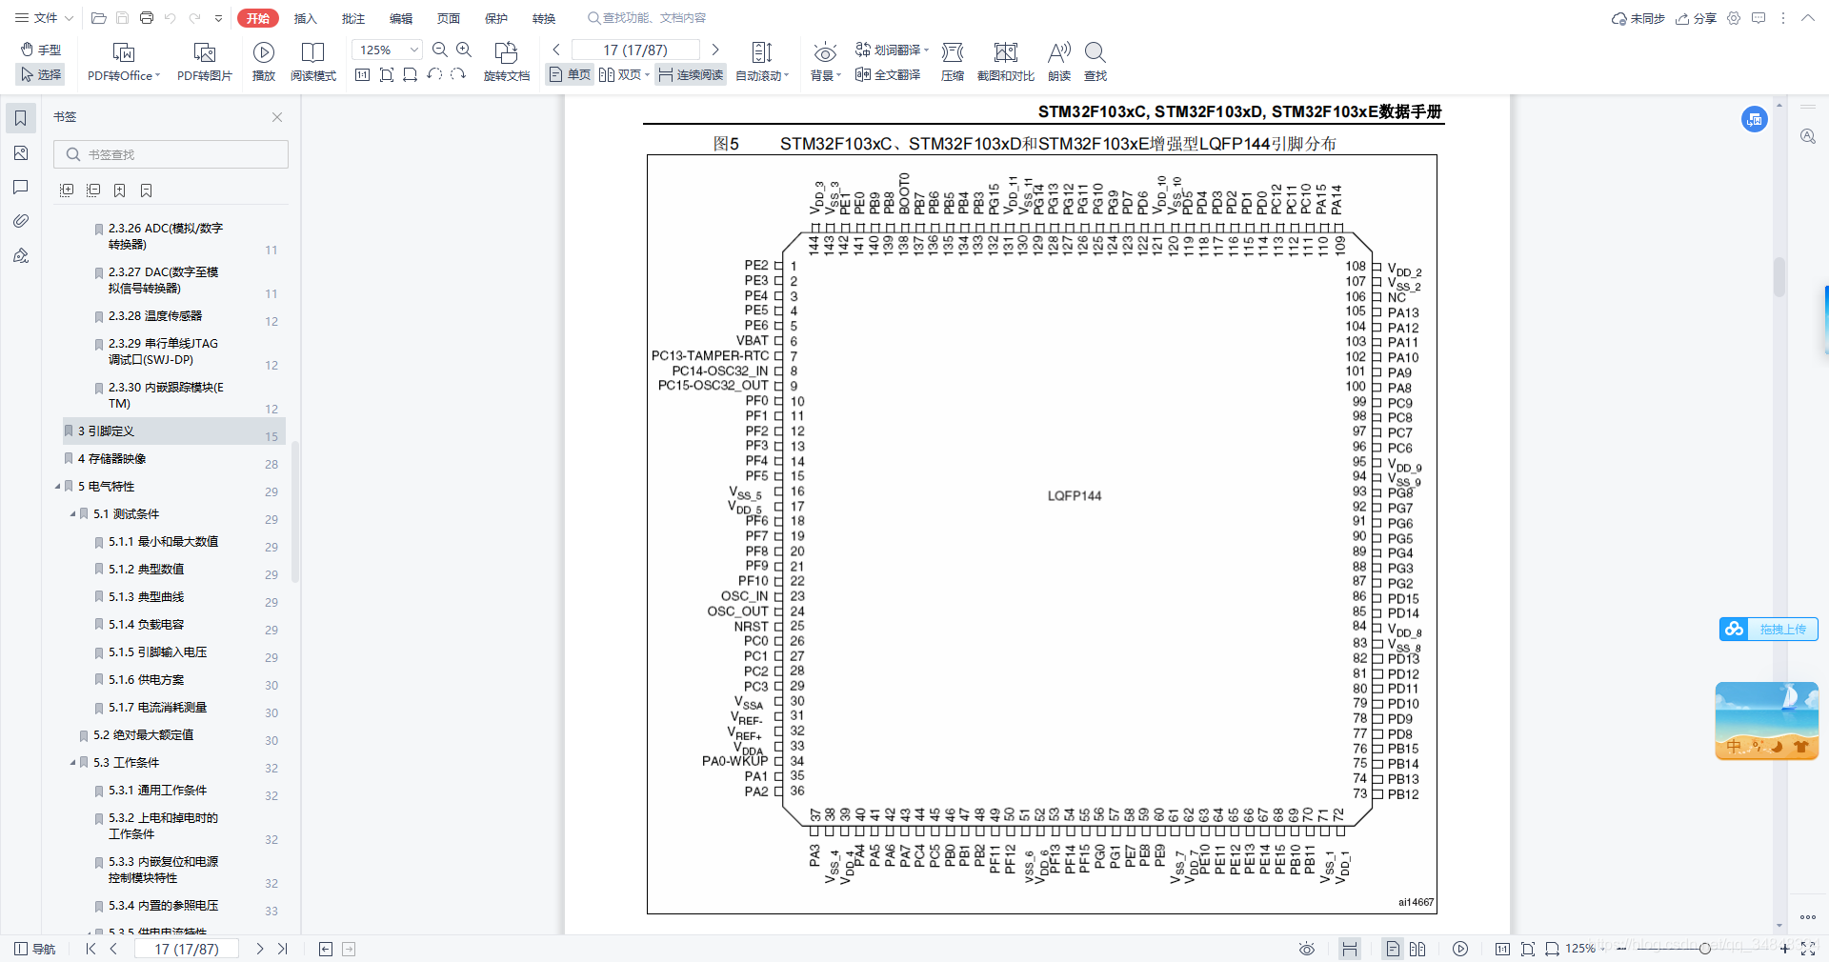Open bookmark 5.2 绝对最大额定值
Screen dimensions: 1829x962
(x=143, y=735)
